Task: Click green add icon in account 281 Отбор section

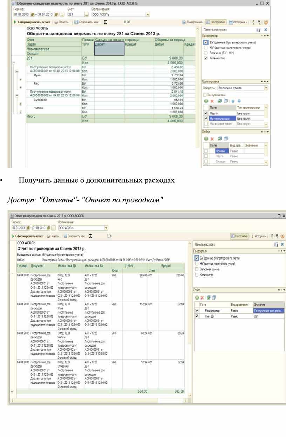Action: coord(206,139)
